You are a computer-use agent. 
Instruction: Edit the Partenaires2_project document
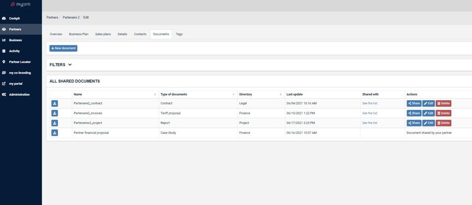click(x=428, y=123)
